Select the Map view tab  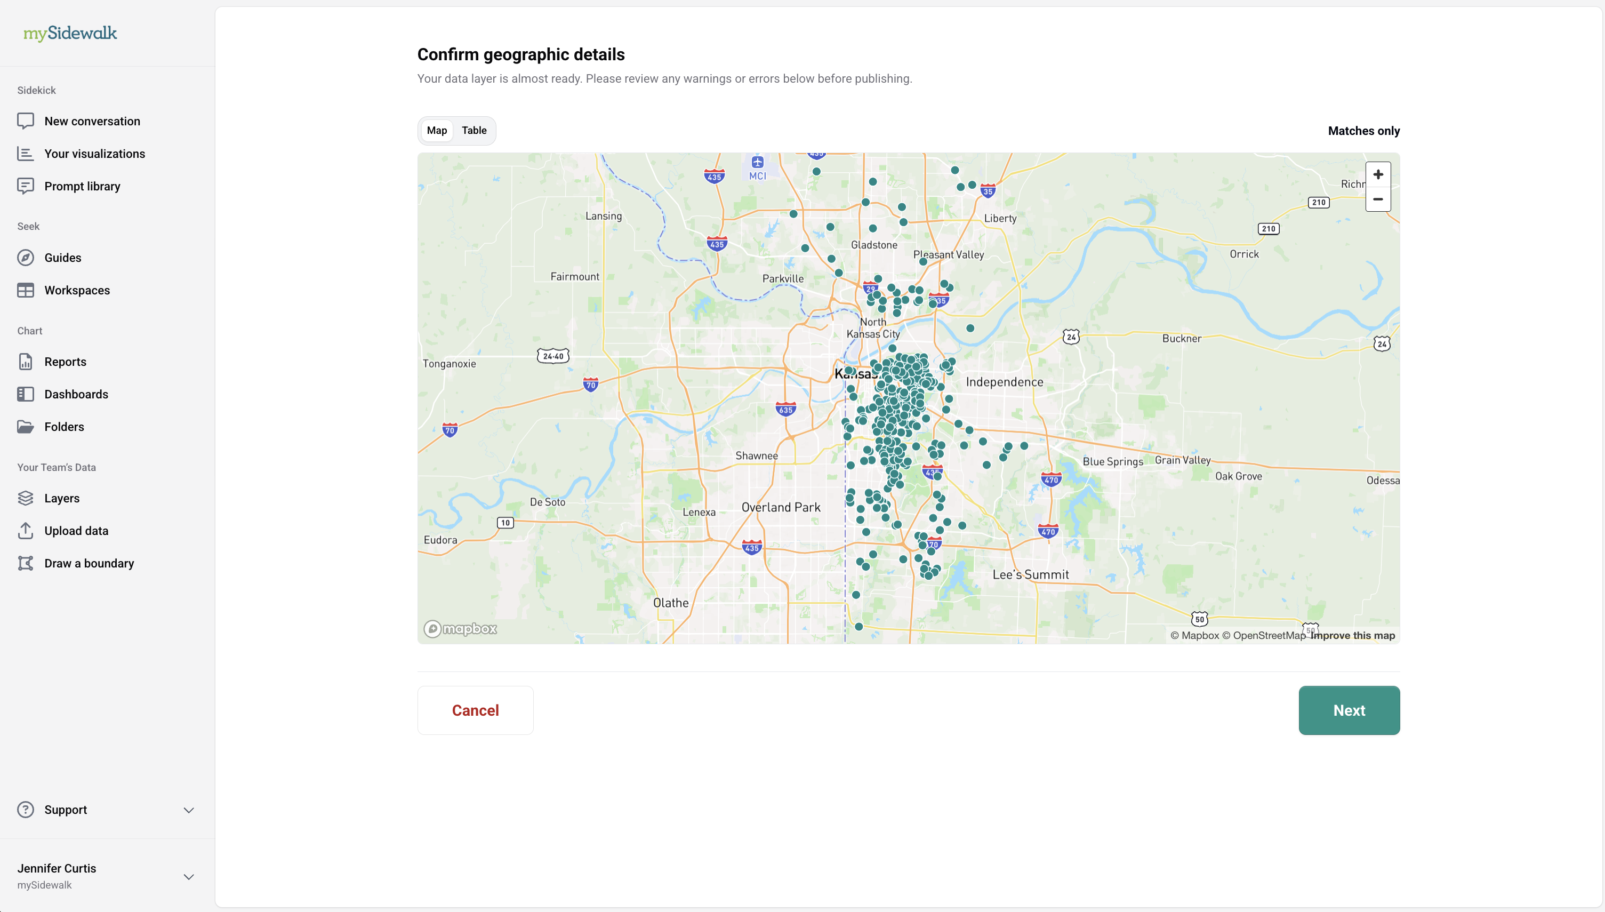[x=437, y=130]
